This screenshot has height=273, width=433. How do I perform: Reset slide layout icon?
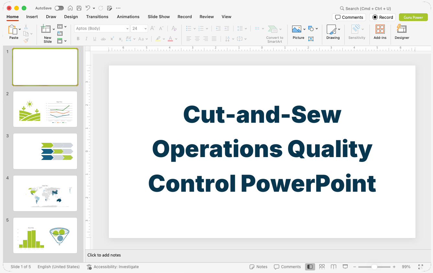pyautogui.click(x=60, y=33)
